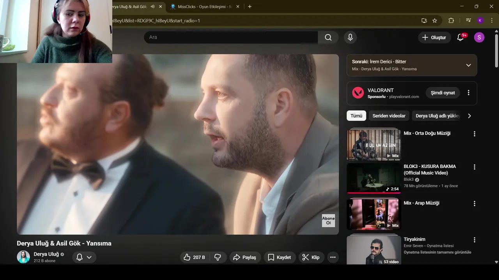Image resolution: width=499 pixels, height=280 pixels.
Task: Select the Tümü filter chip
Action: coord(356,116)
